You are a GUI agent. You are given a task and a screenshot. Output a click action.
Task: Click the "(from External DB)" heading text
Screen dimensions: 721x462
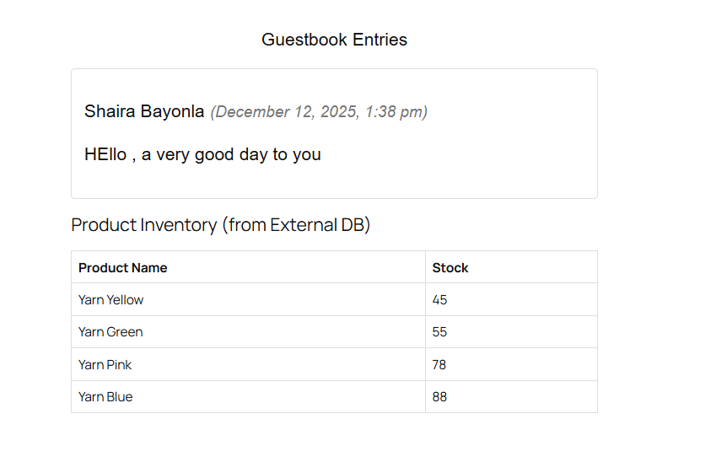click(296, 225)
